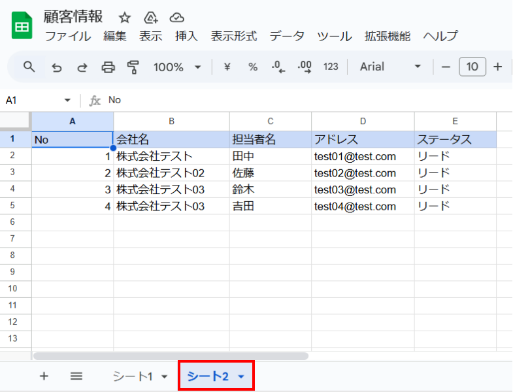Open the Arial font dropdown

click(x=391, y=67)
